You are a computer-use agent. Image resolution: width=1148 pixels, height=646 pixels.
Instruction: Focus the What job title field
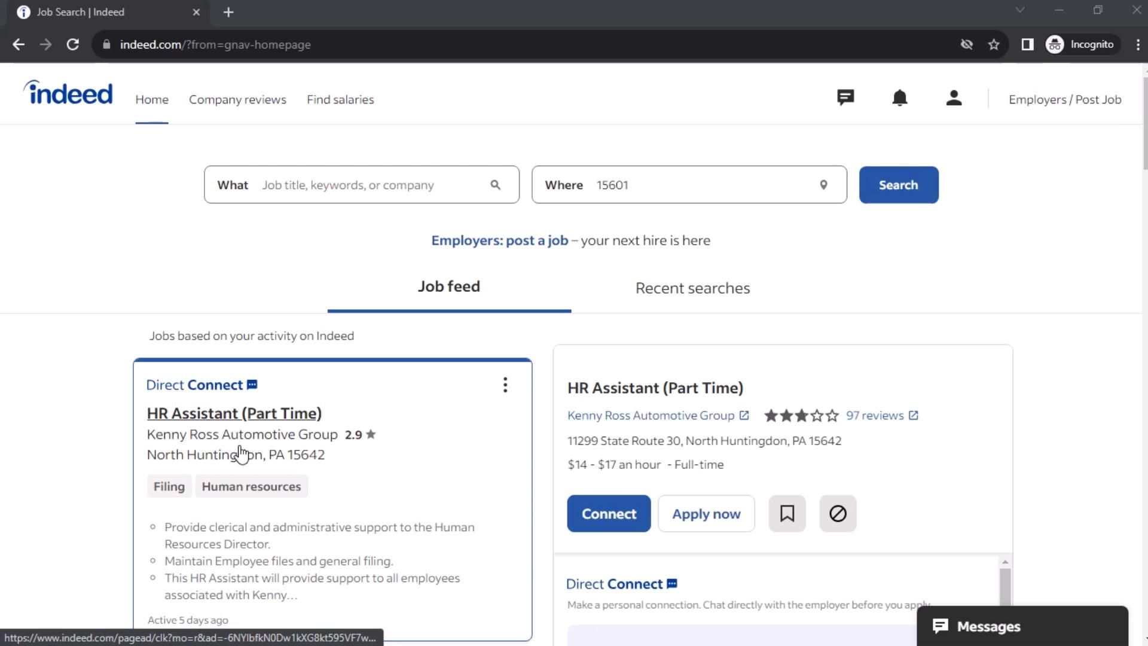tap(371, 185)
